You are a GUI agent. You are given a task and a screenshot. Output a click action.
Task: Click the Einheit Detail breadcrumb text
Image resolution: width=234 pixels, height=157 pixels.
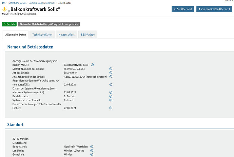[x=65, y=3]
